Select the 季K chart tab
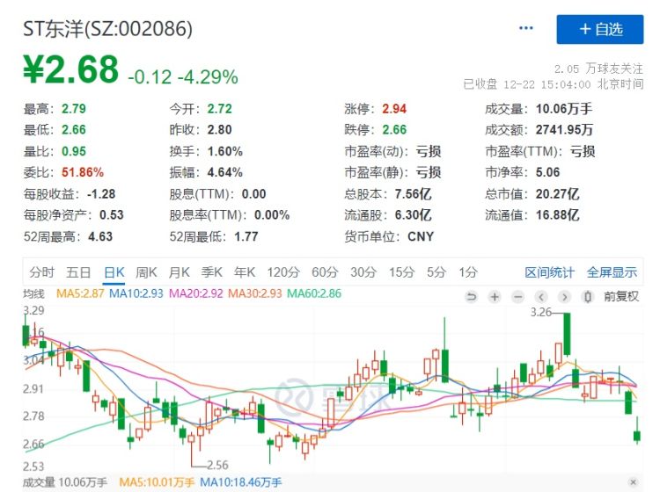The height and width of the screenshot is (492, 660). coord(212,272)
